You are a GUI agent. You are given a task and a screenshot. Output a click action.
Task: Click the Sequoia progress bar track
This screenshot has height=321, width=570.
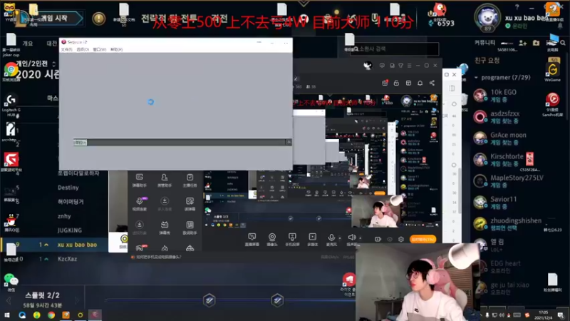click(x=182, y=142)
